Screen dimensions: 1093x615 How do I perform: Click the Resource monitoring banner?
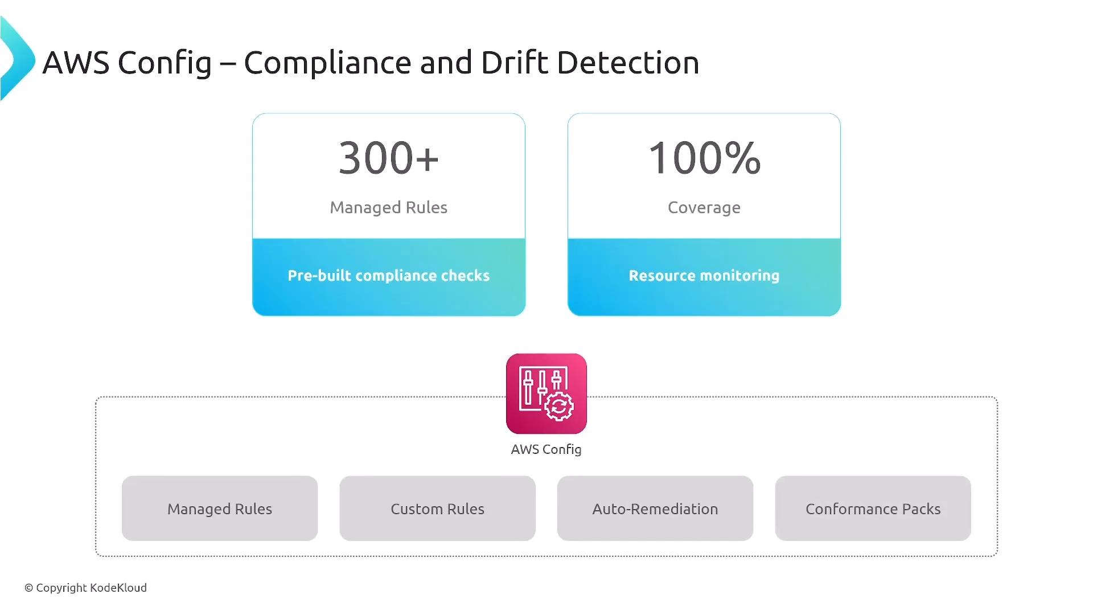click(704, 277)
